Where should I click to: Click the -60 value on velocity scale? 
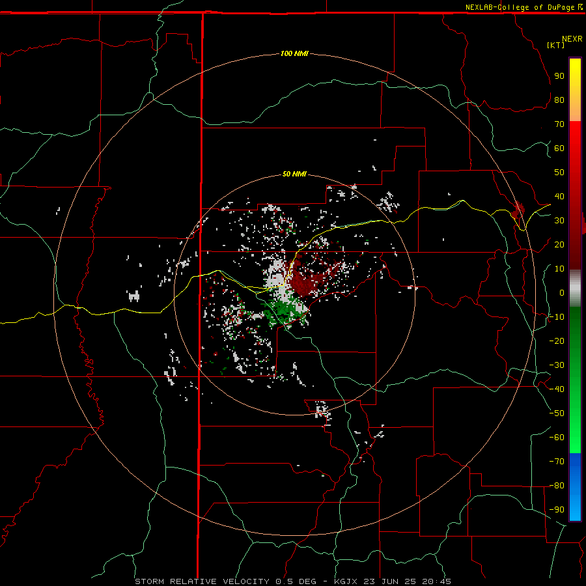click(557, 438)
